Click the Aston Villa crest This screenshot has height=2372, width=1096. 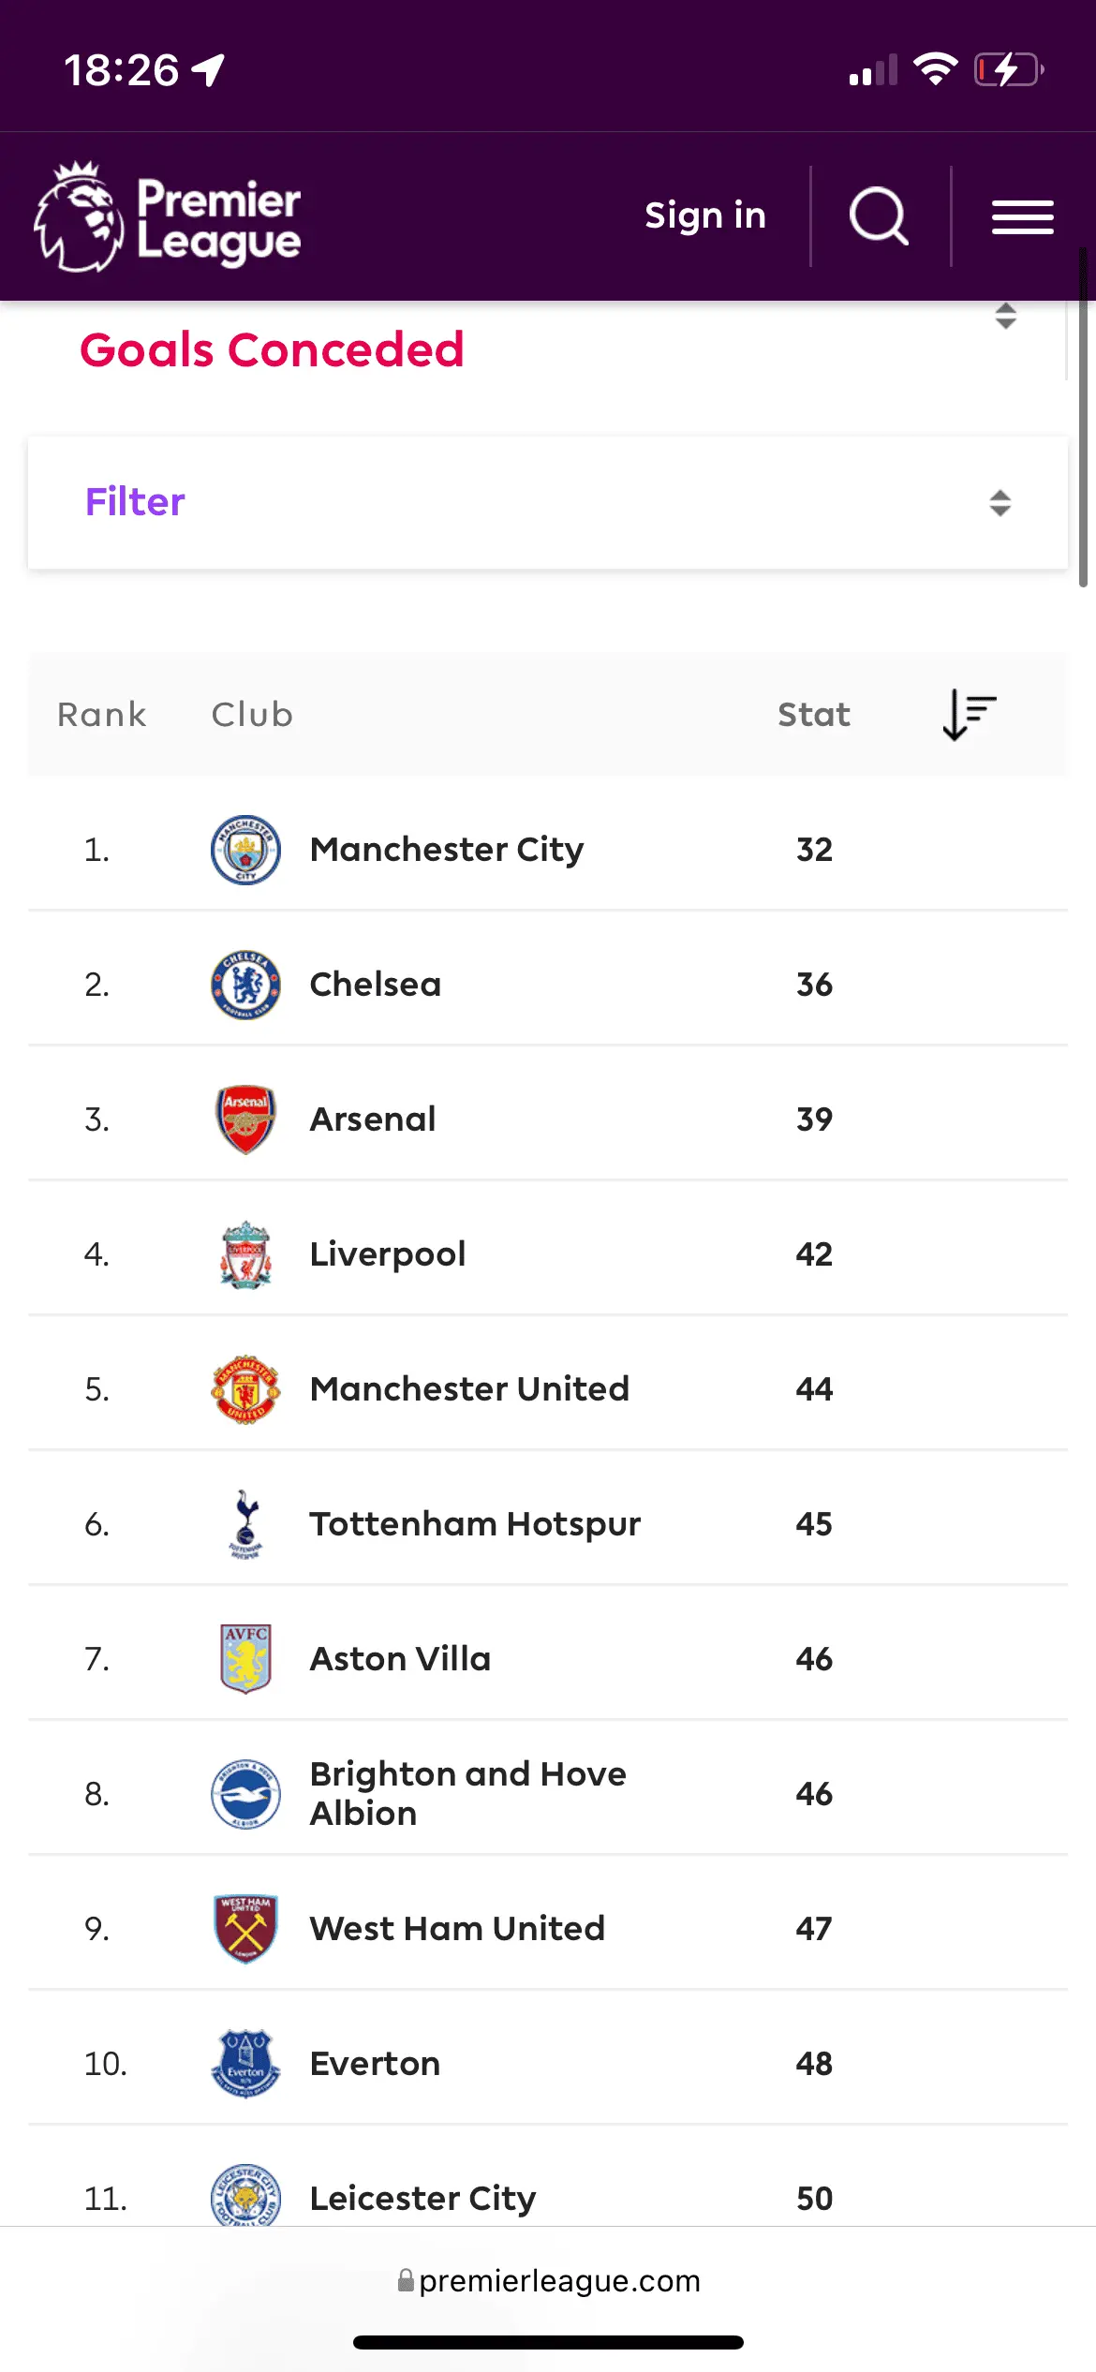coord(245,1659)
